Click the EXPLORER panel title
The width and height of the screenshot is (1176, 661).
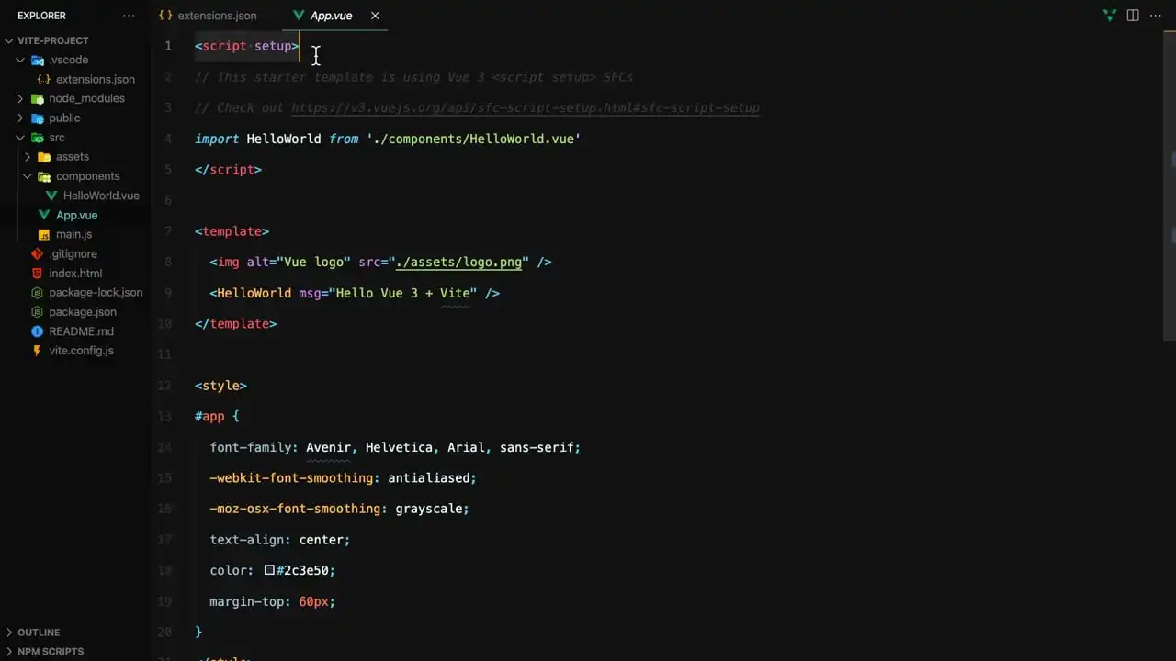click(41, 16)
